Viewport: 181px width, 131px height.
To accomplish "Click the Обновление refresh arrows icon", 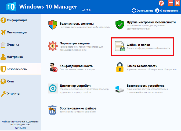I will [x=134, y=10].
